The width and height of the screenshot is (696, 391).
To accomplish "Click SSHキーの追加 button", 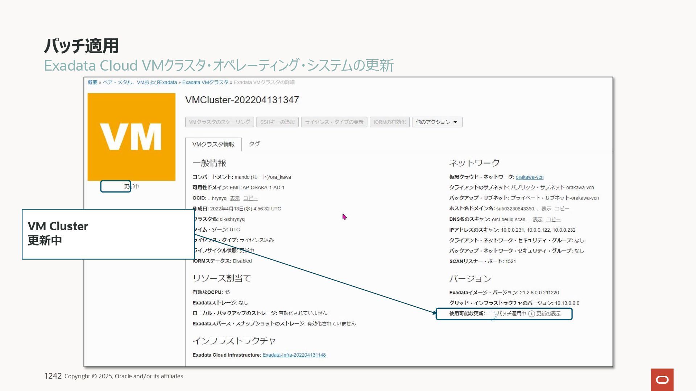I will pyautogui.click(x=277, y=122).
